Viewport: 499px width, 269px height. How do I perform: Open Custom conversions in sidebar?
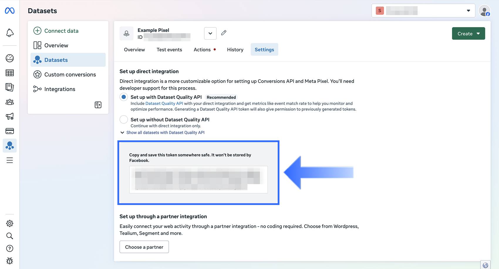pyautogui.click(x=68, y=75)
